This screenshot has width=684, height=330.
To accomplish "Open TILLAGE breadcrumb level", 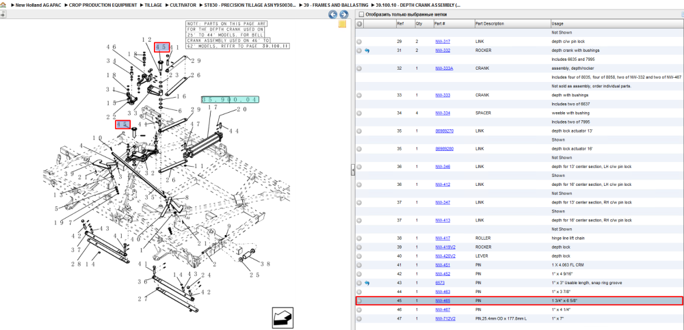I will (x=153, y=5).
